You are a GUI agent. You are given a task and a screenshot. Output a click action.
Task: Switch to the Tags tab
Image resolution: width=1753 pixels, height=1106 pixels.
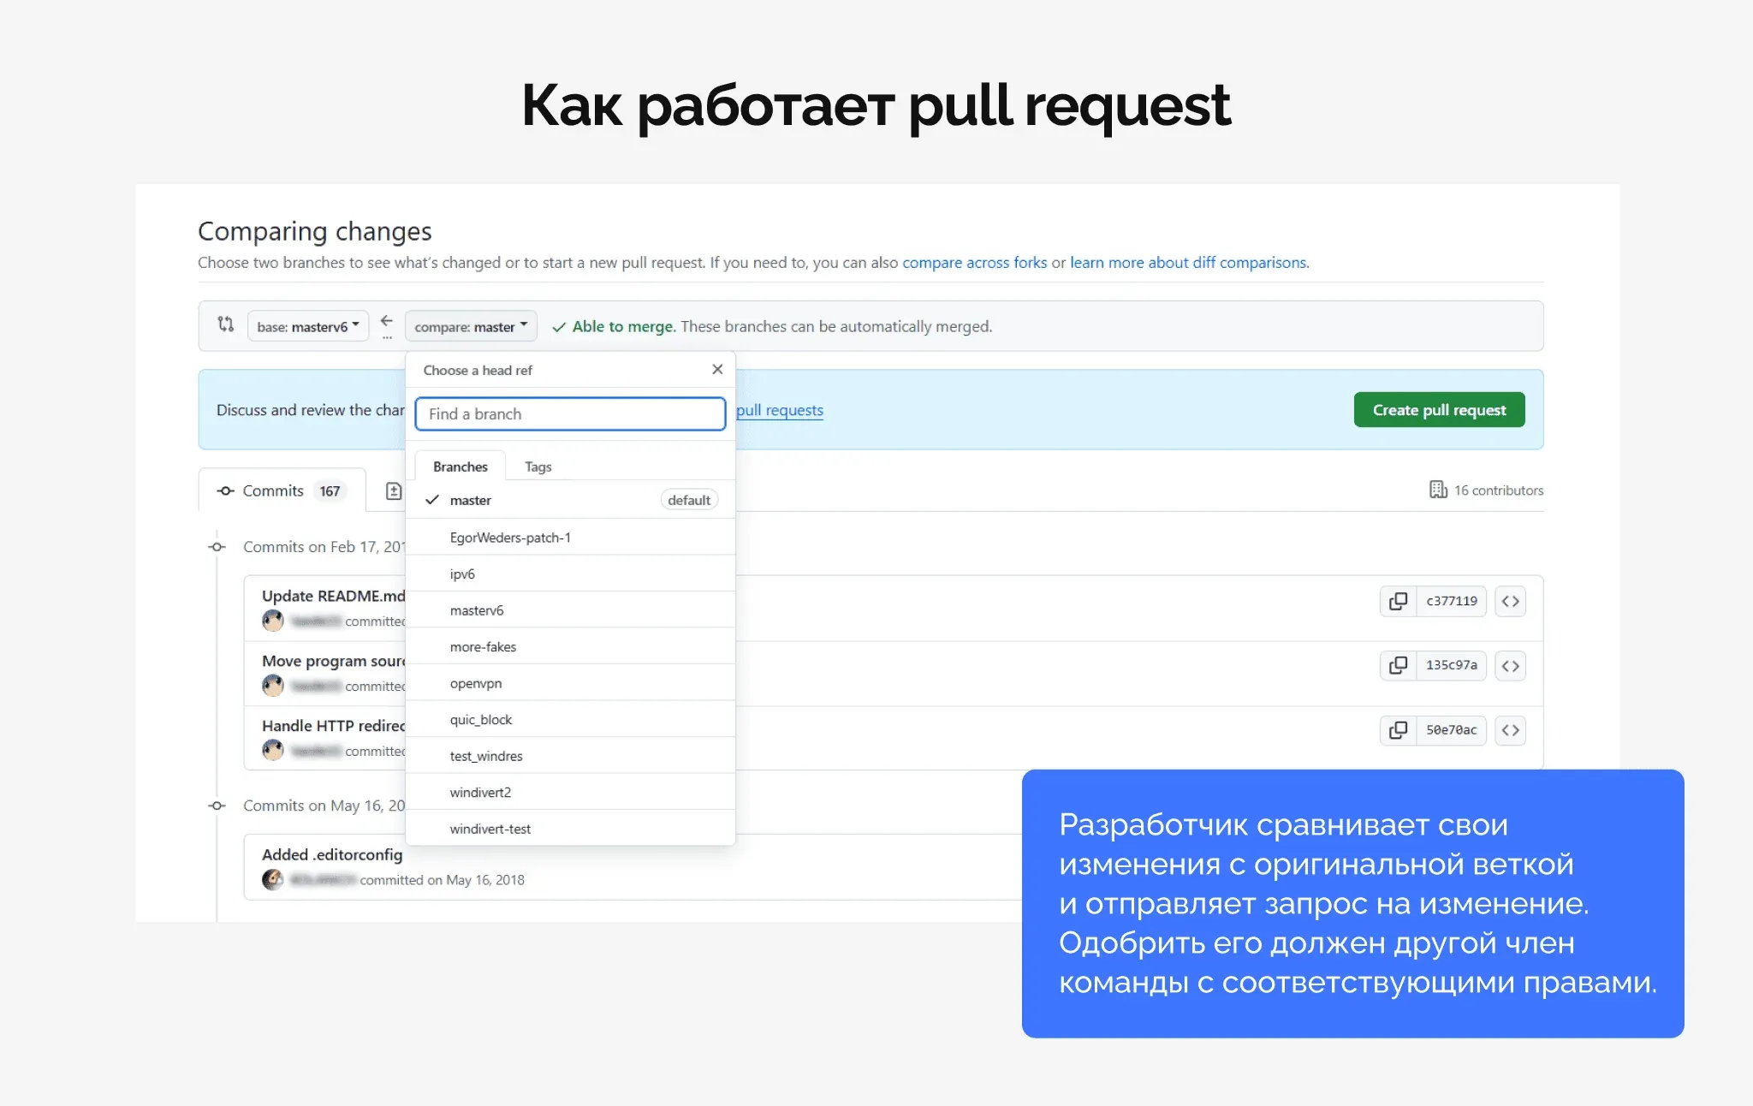[x=538, y=466]
